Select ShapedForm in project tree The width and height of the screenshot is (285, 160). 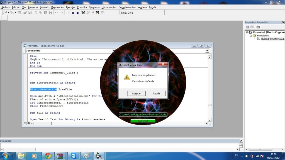[x=272, y=39]
